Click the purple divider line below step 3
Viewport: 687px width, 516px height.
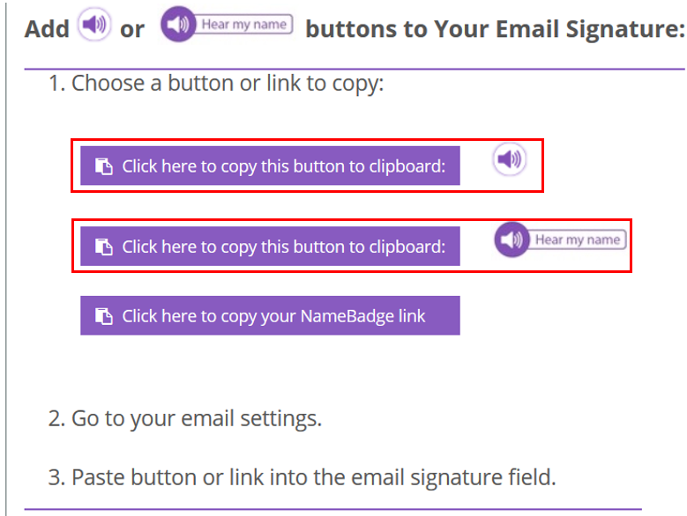[x=335, y=509]
